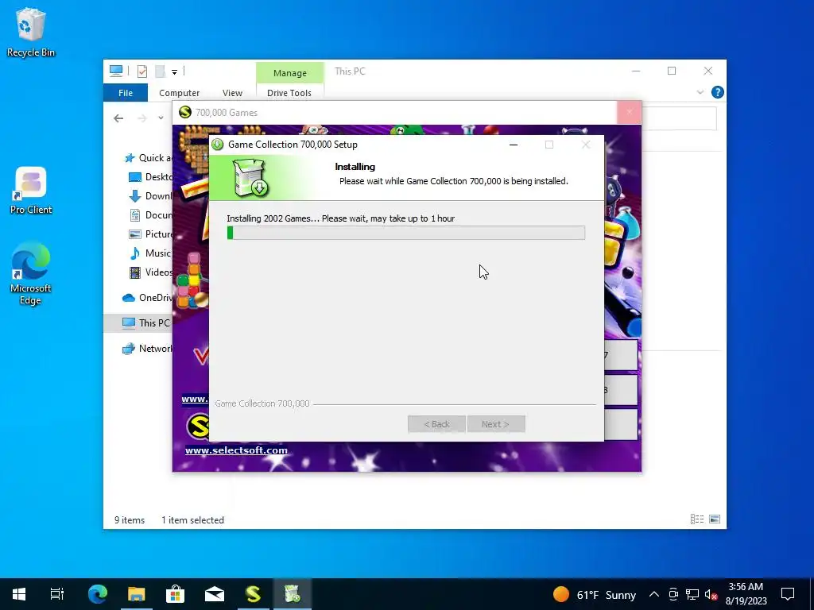Open the View ribbon tab
Viewport: 814px width, 610px height.
click(x=232, y=93)
